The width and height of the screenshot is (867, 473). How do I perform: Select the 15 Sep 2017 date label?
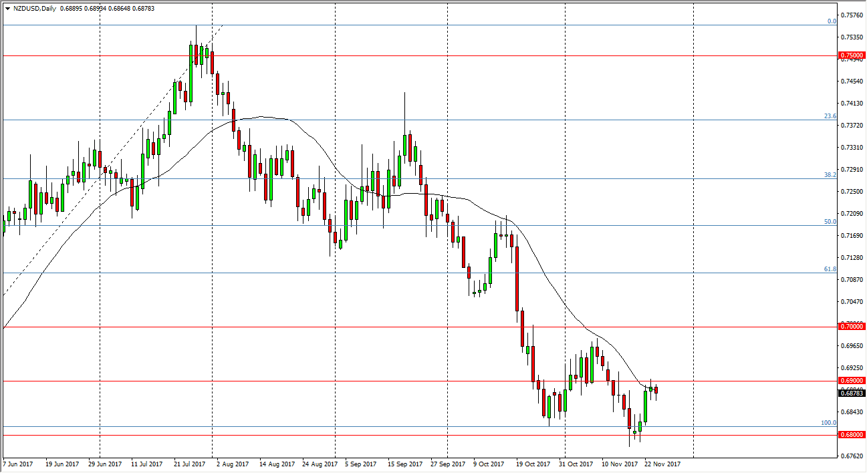404,464
